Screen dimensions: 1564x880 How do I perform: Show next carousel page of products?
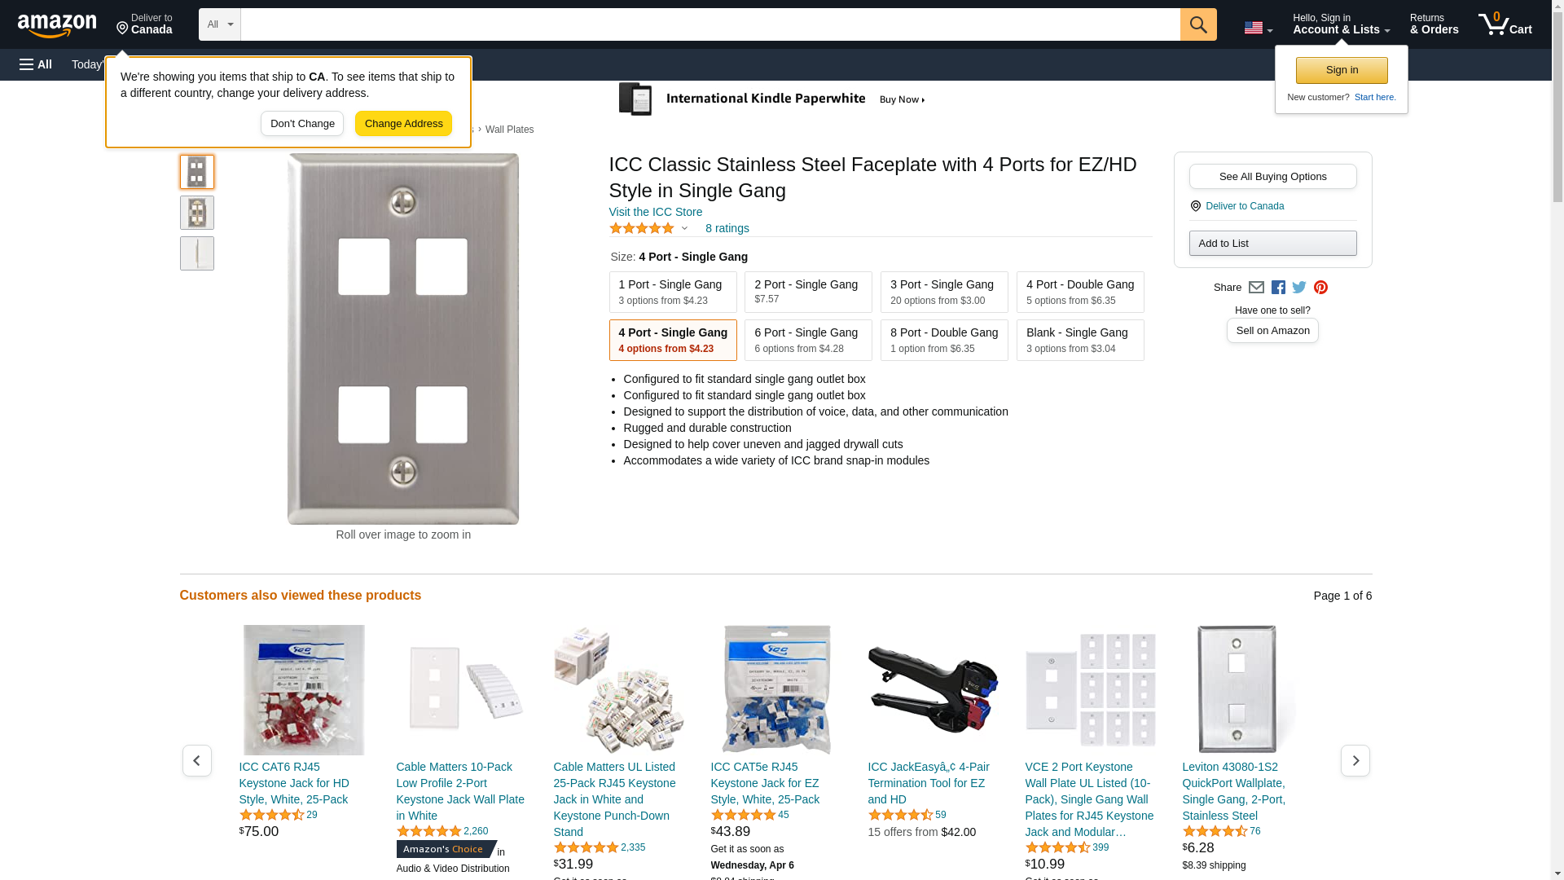click(1355, 760)
